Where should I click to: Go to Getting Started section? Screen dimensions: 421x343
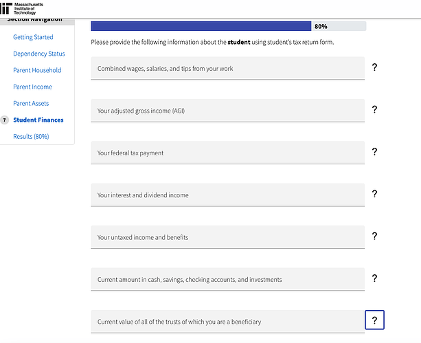point(33,37)
